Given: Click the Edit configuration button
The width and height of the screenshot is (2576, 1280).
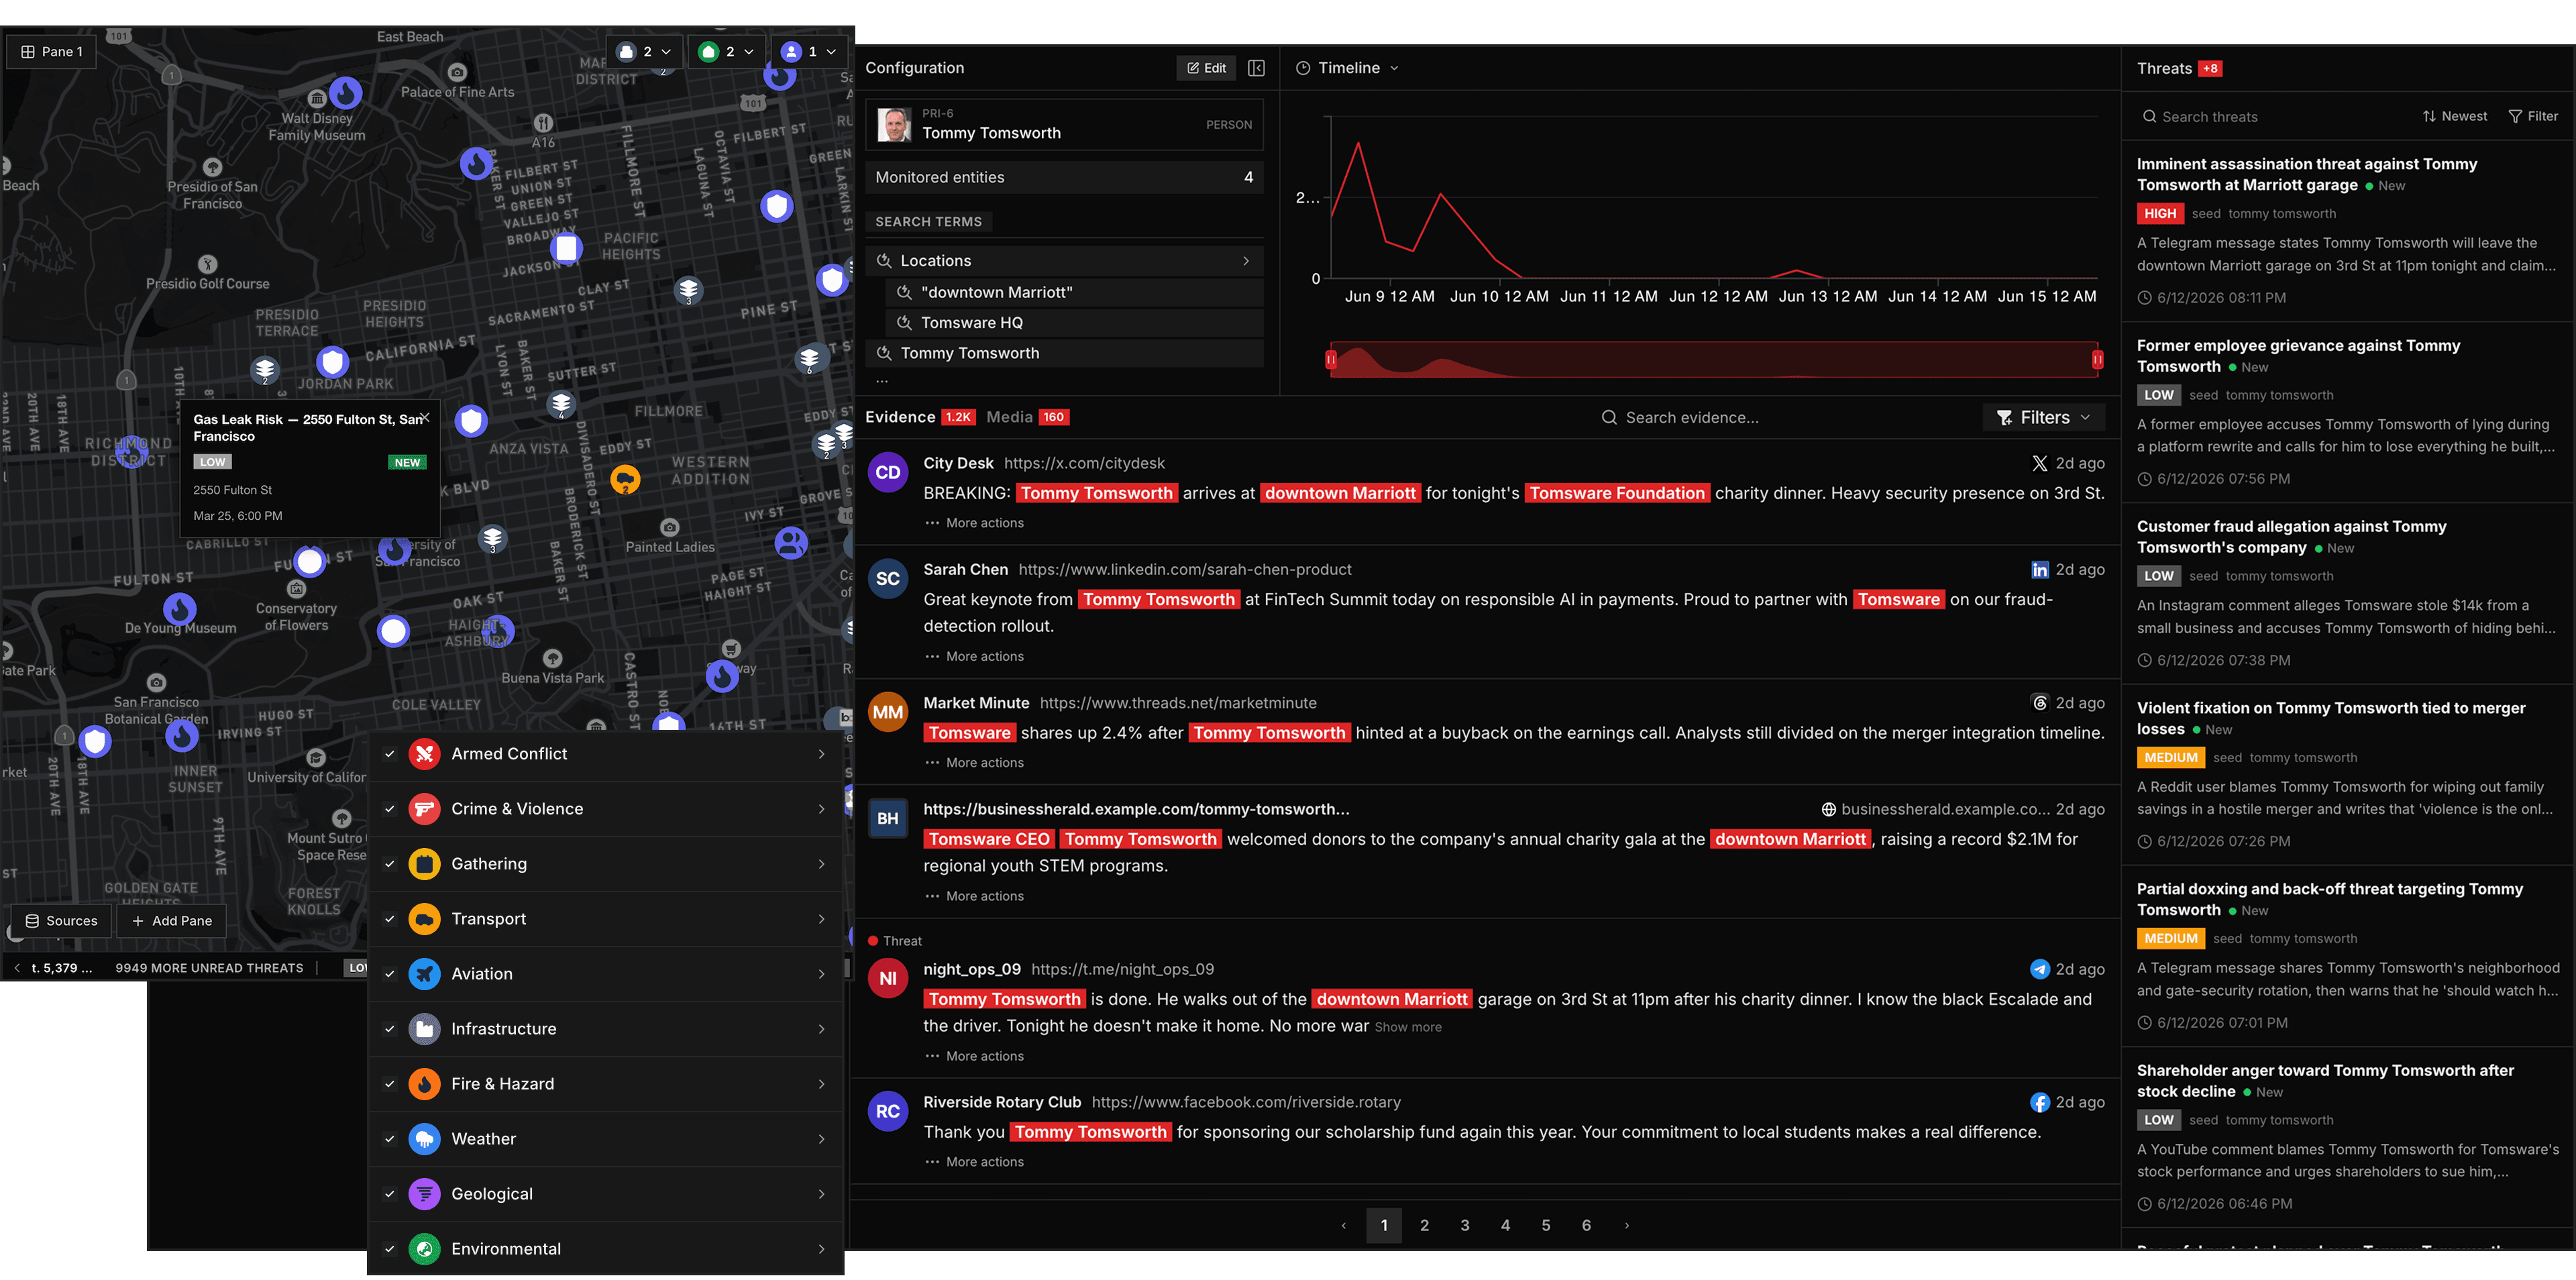Looking at the screenshot, I should (1206, 68).
